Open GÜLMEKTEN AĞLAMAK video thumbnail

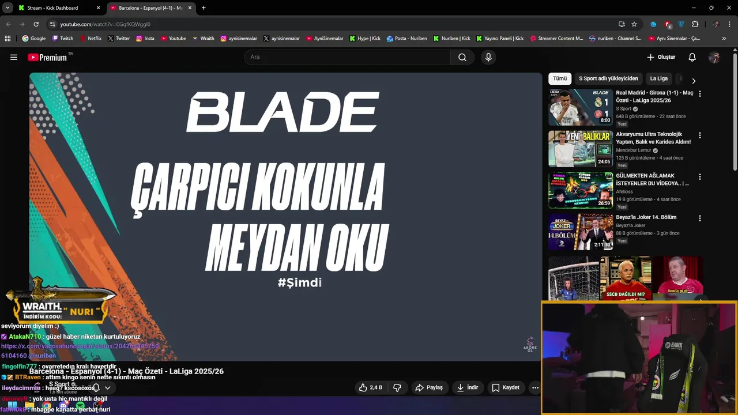tap(581, 190)
